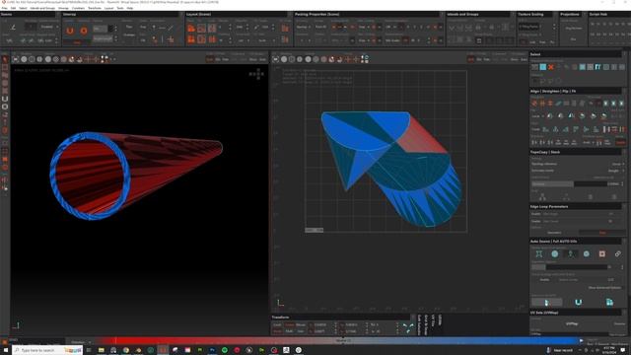631x355 pixels.
Task: Click the circle tool in left toolbar
Action: pyautogui.click(x=5, y=106)
